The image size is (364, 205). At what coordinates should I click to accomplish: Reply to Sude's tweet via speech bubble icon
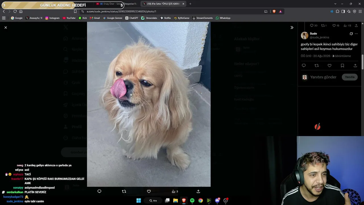tap(304, 65)
